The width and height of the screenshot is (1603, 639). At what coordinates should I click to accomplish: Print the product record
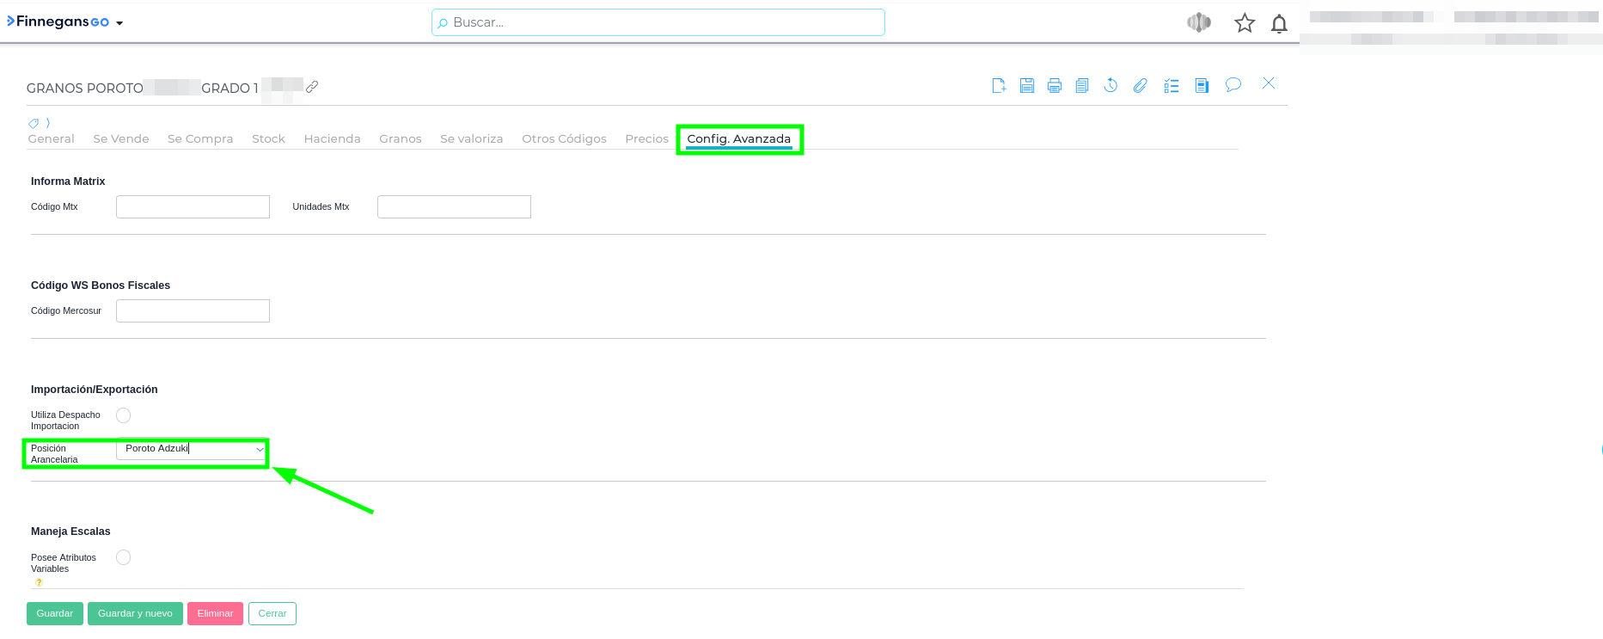coord(1055,85)
